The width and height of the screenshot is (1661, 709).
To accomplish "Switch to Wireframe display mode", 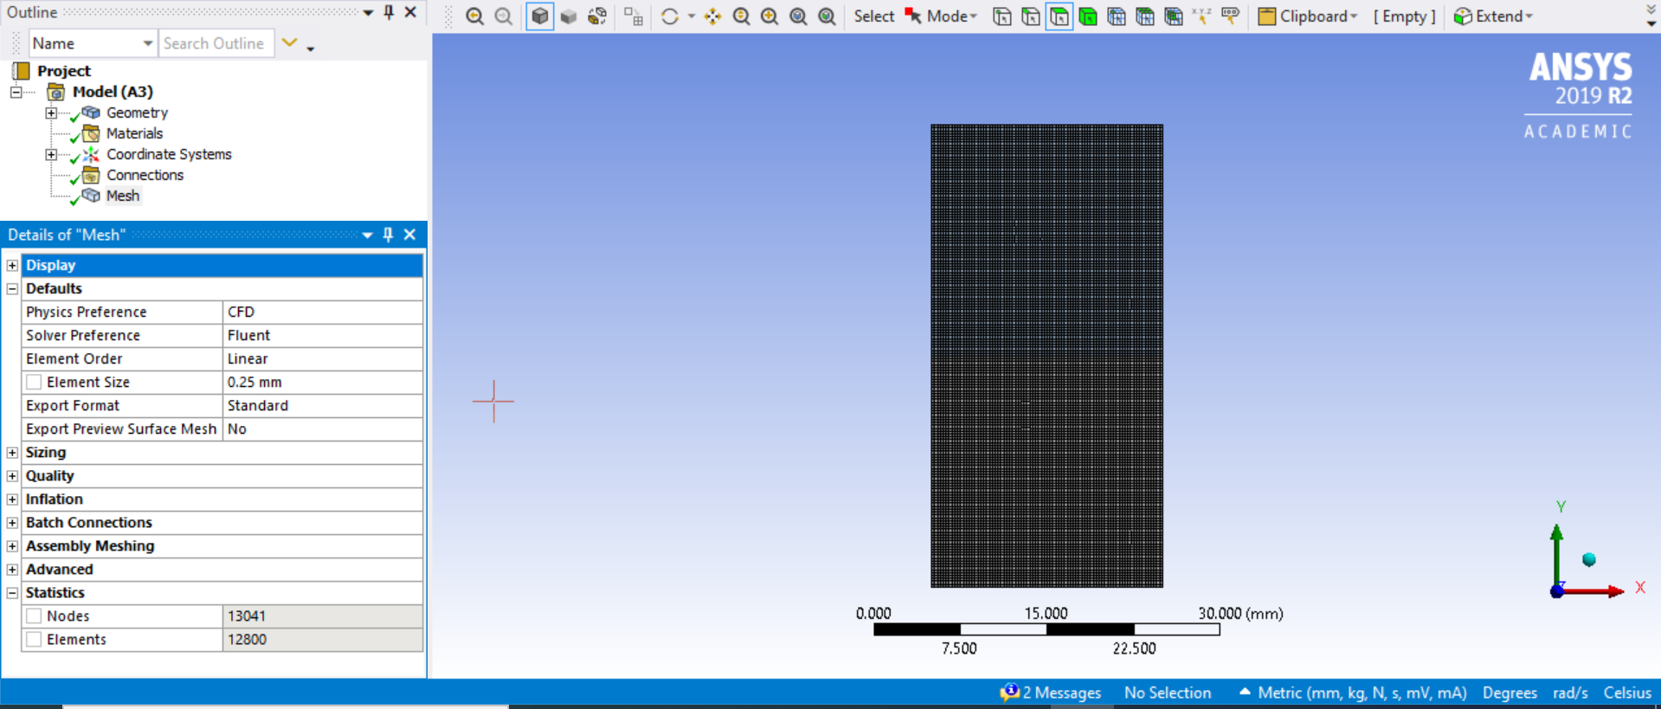I will pyautogui.click(x=597, y=16).
